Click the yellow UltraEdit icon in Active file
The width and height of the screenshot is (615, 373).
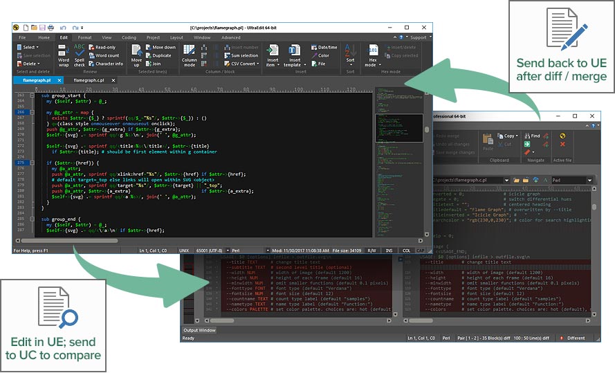[562, 136]
